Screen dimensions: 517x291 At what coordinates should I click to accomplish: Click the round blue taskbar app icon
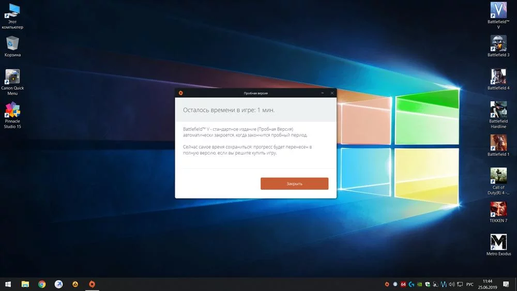(x=59, y=284)
